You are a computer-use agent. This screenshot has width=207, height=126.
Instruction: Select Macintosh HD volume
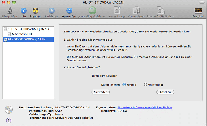click(x=28, y=34)
